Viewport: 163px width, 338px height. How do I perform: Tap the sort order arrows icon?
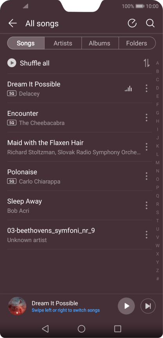pos(147,63)
